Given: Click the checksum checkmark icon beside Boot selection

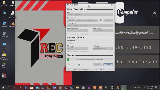Looking at the screenshot, I should pos(101,20).
